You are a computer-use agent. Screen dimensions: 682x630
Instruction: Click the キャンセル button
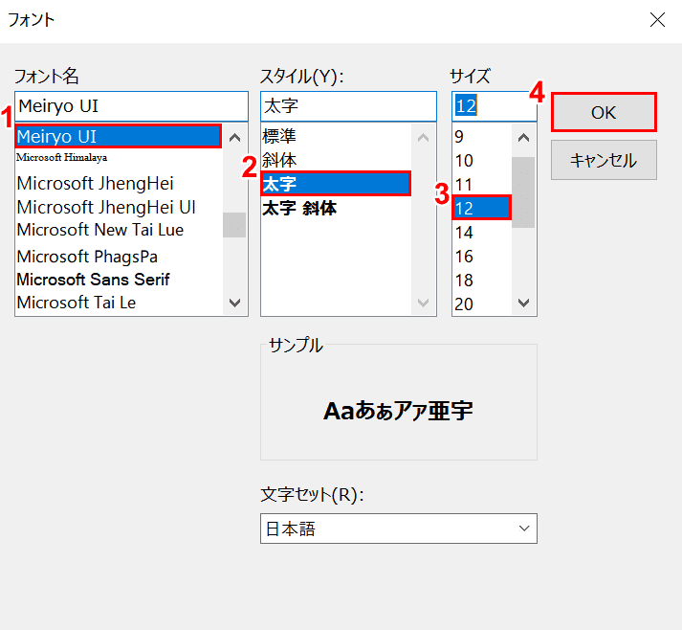click(604, 160)
